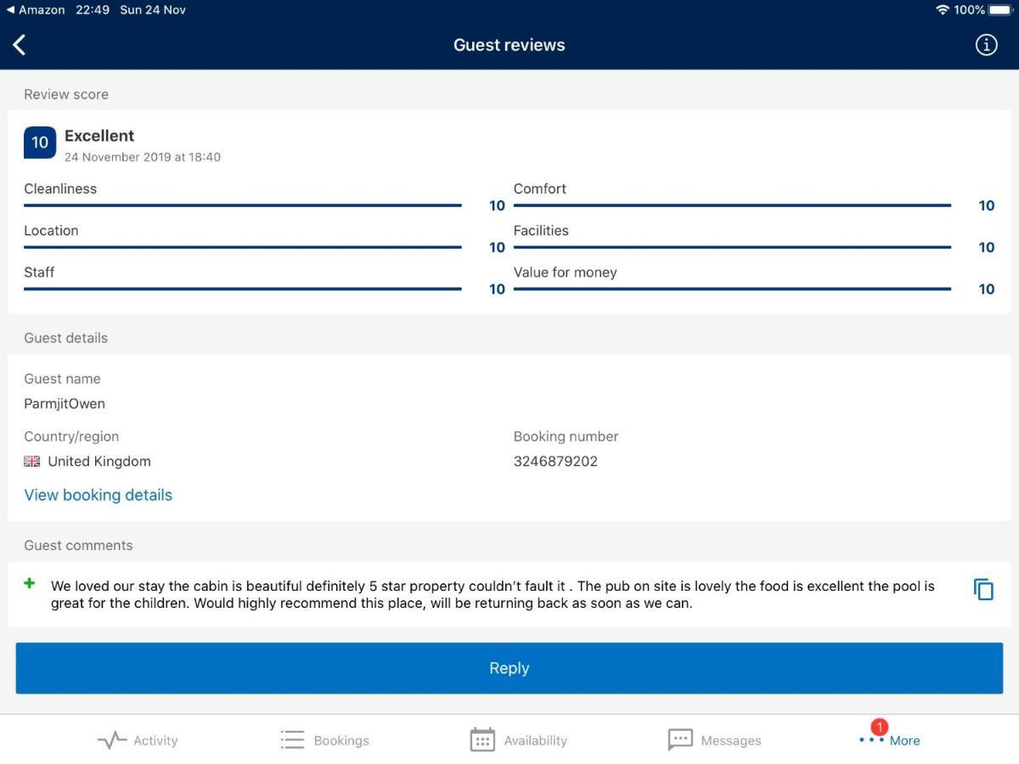Copy guest comment with the copy icon
Image resolution: width=1019 pixels, height=764 pixels.
[x=983, y=589]
